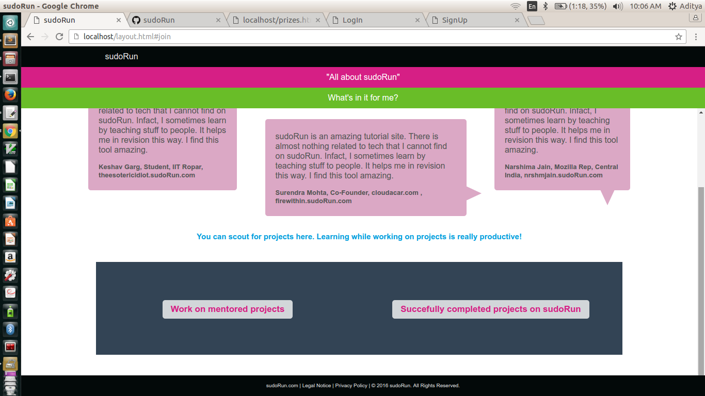Image resolution: width=705 pixels, height=396 pixels.
Task: Open the volume indicator menu
Action: 617,6
